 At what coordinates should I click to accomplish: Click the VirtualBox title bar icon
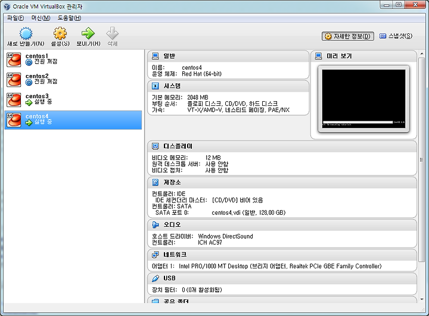(x=7, y=7)
